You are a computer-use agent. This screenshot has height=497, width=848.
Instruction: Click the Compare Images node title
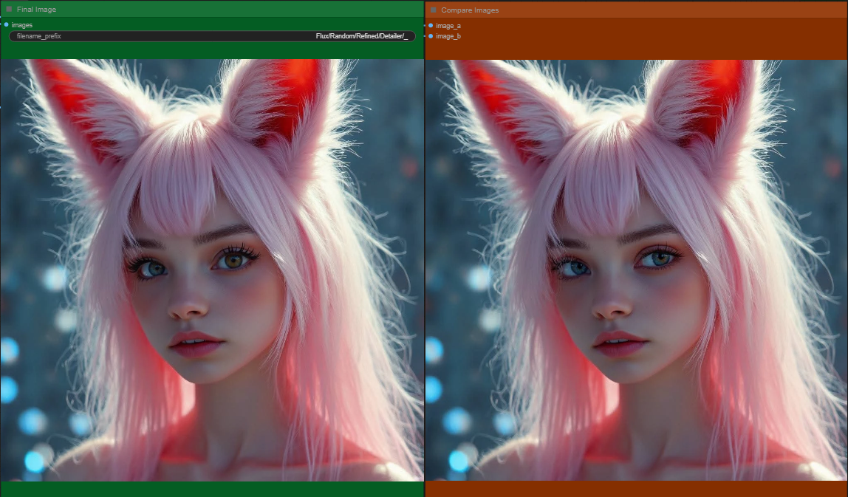pyautogui.click(x=470, y=10)
